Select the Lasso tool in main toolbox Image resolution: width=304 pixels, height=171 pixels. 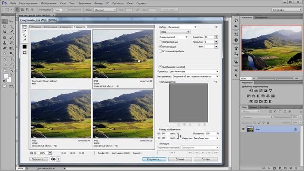tap(5, 27)
